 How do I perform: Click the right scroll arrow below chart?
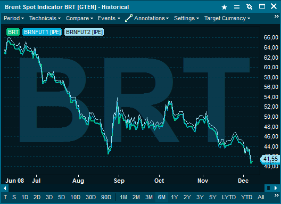pyautogui.click(x=276, y=188)
